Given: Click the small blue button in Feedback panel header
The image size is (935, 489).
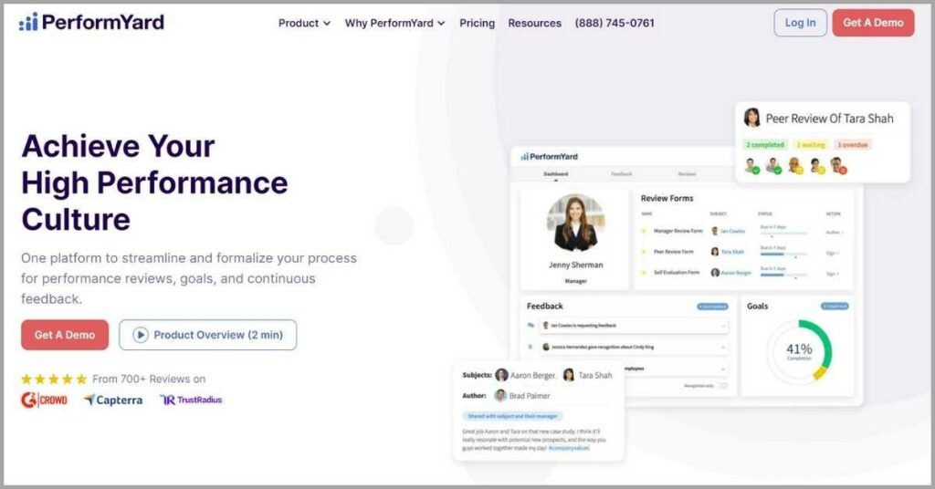Looking at the screenshot, I should tap(712, 307).
